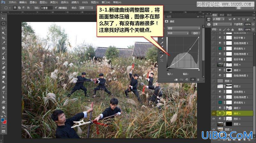The width and height of the screenshot is (256, 143).
Task: Select the Magic Wand tool
Action: coord(4,33)
